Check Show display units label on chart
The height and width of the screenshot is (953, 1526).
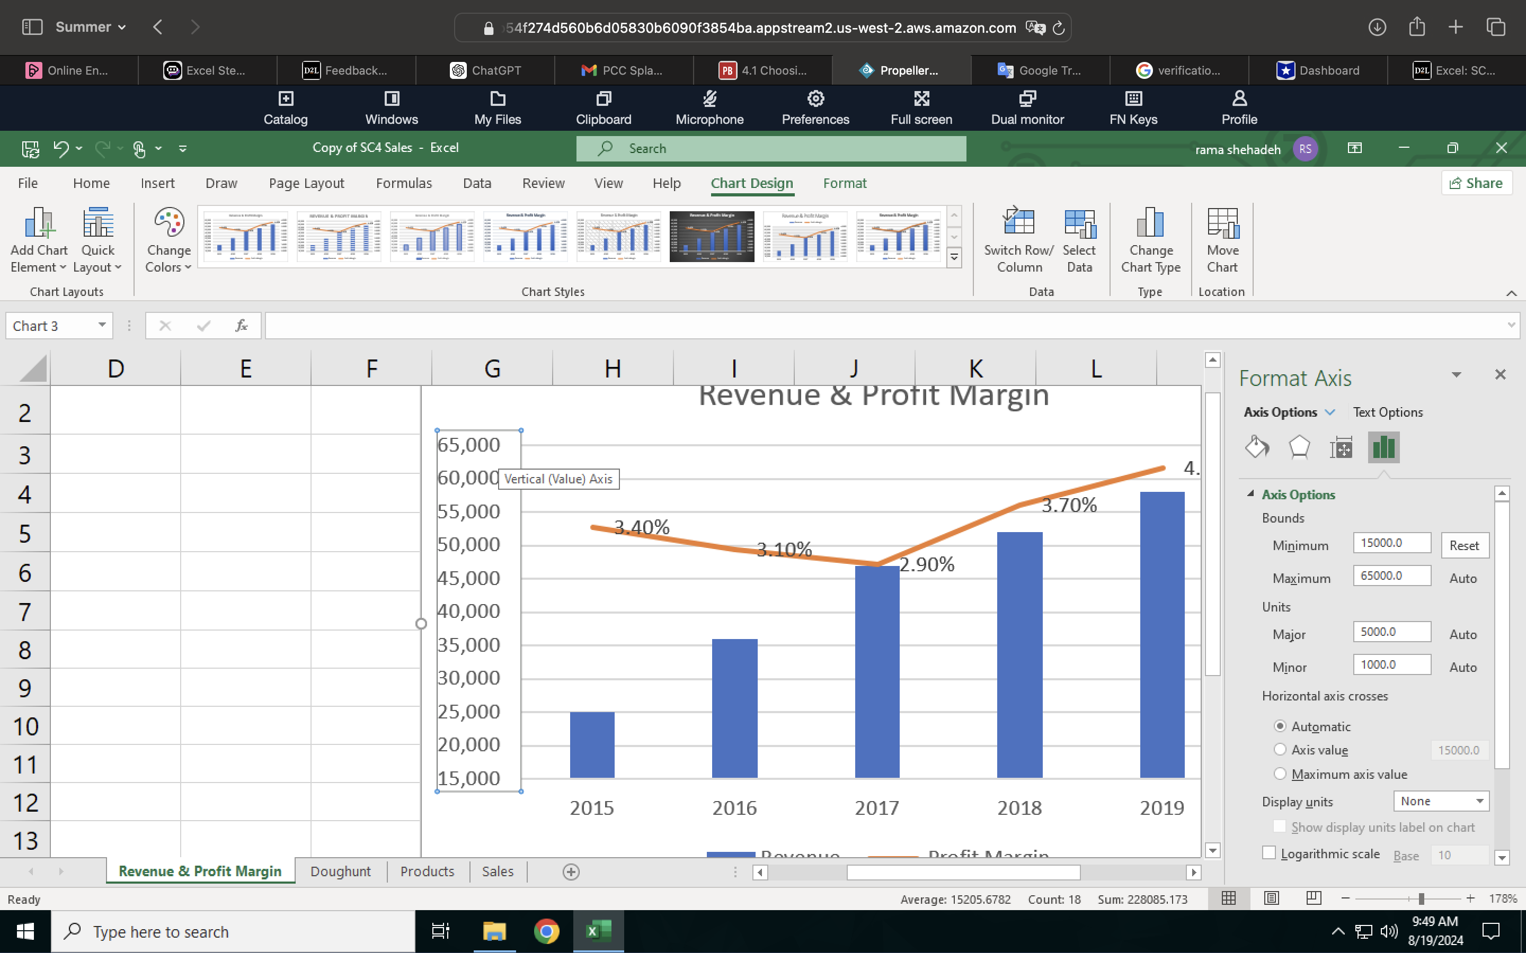(1280, 826)
